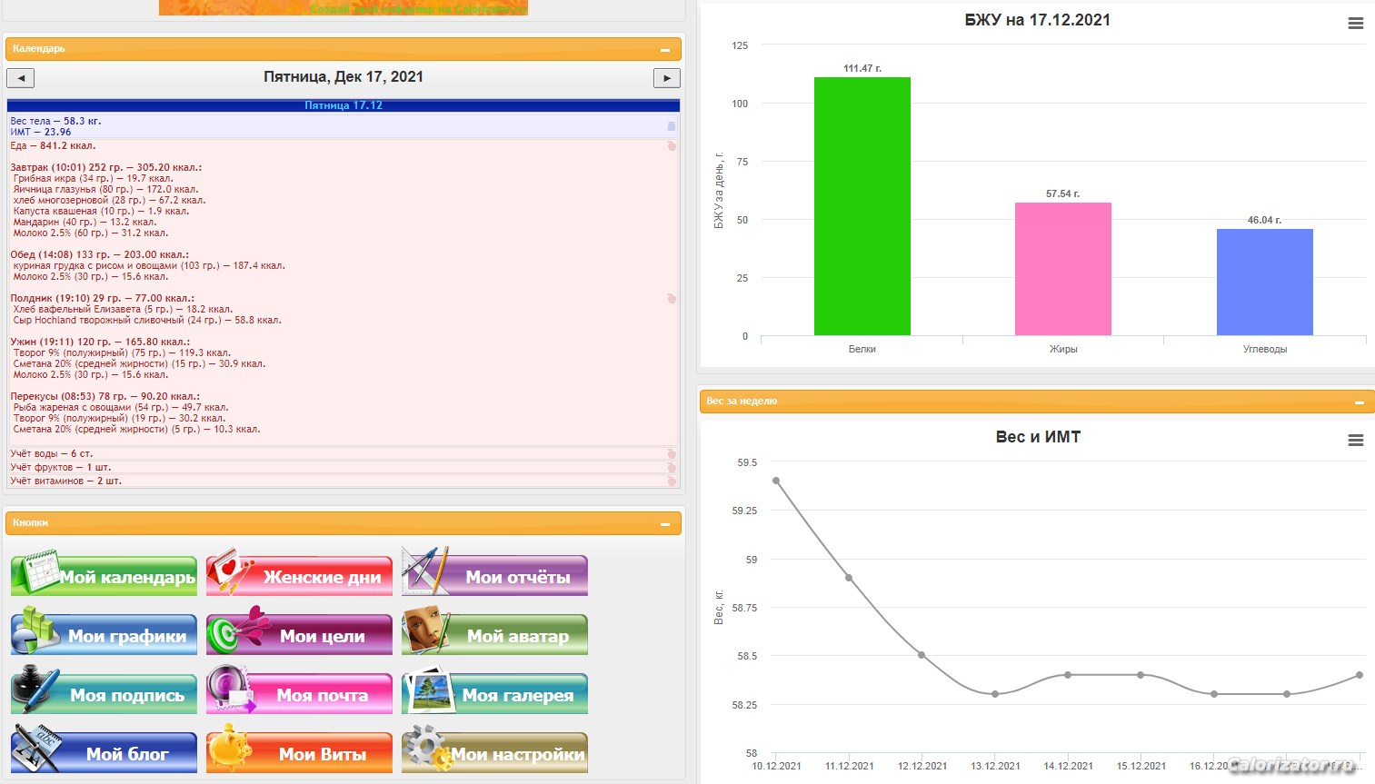Click the 111.47 г. bar value label

(x=862, y=68)
